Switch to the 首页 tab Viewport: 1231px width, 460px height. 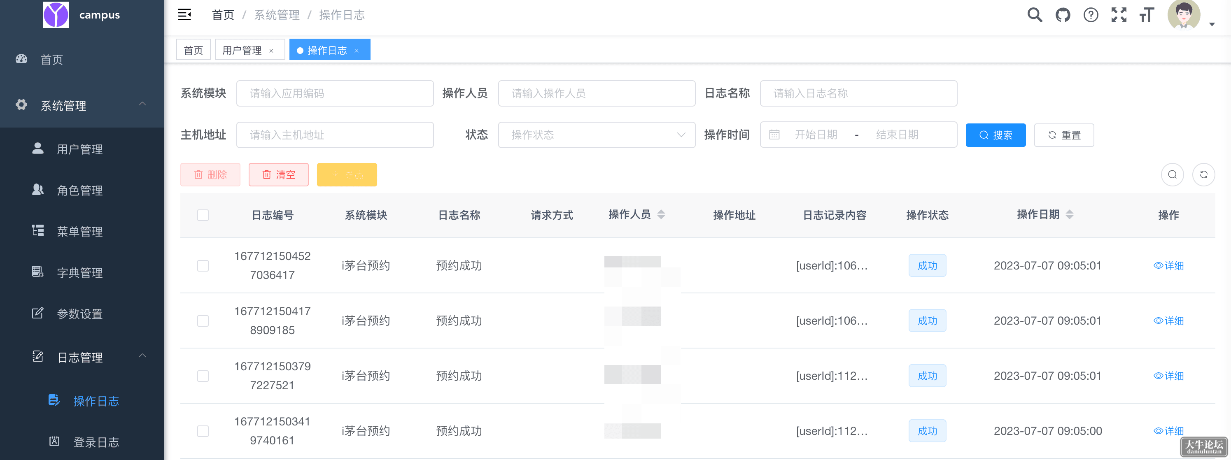tap(194, 50)
